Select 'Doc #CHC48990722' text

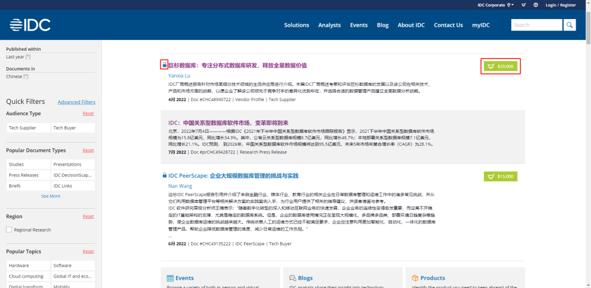[212, 99]
